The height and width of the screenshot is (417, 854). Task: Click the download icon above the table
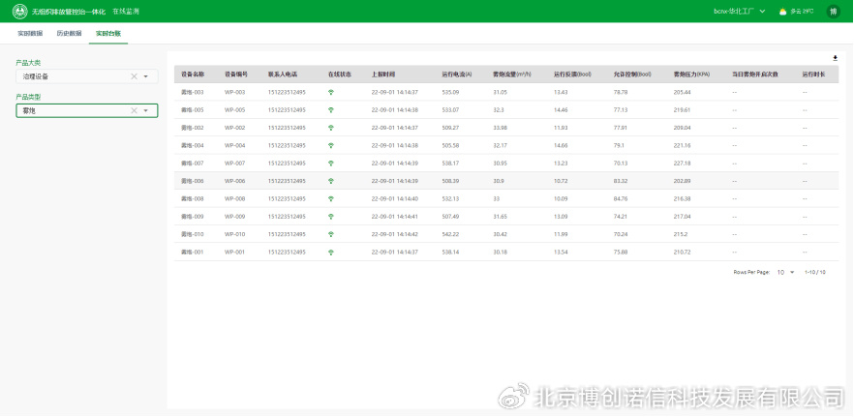(x=835, y=58)
